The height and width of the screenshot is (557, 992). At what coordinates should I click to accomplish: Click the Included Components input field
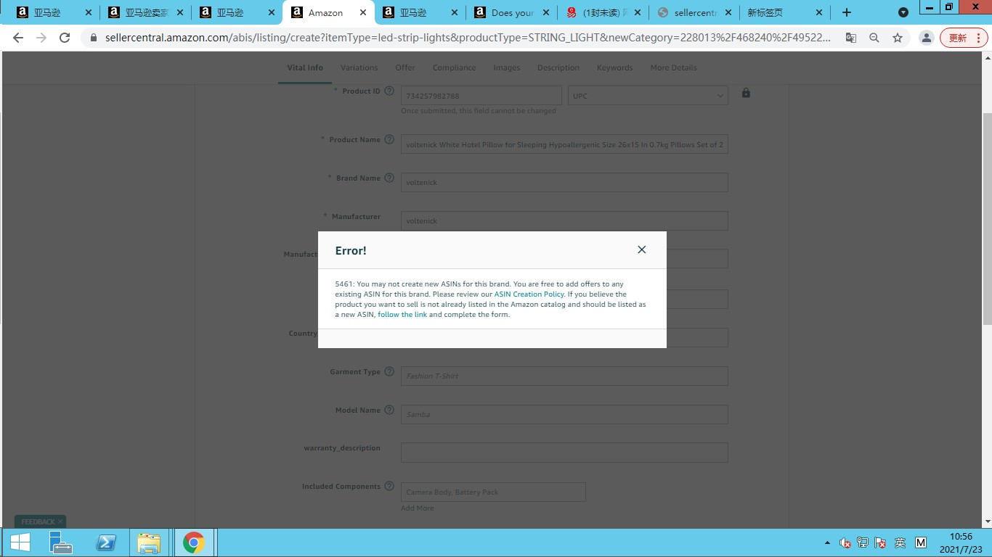(493, 492)
